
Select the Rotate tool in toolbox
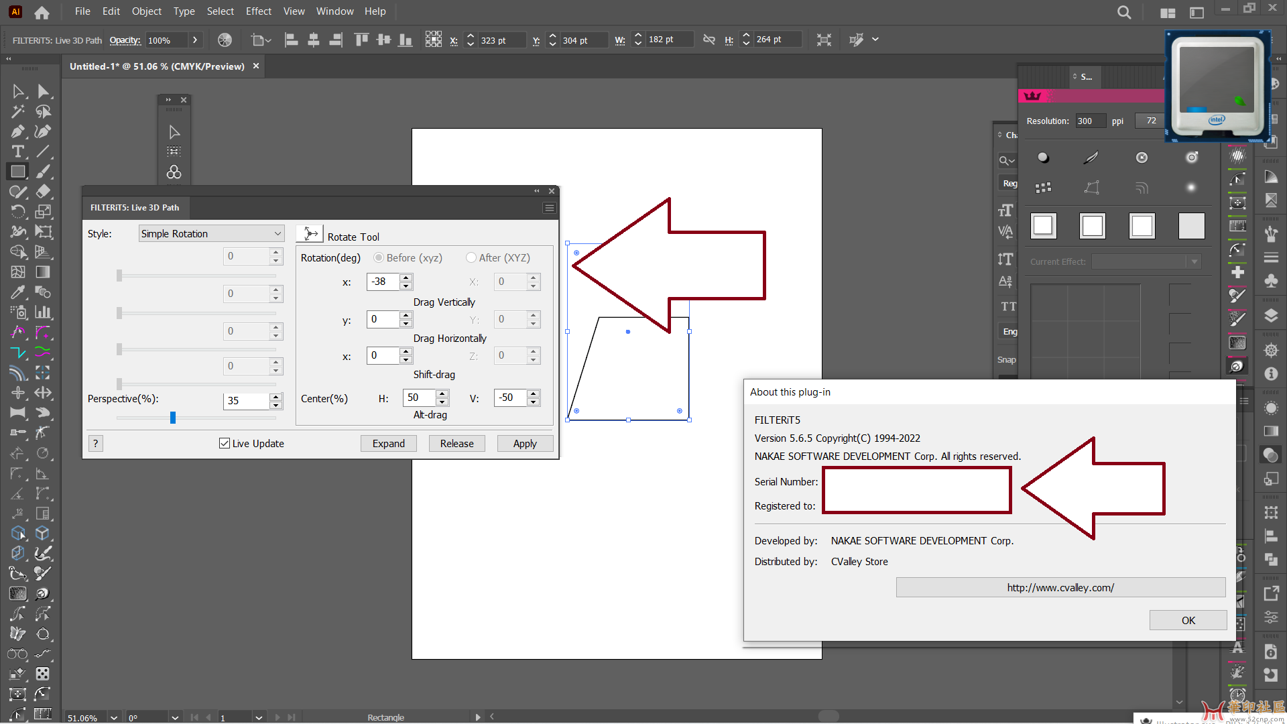tap(18, 212)
